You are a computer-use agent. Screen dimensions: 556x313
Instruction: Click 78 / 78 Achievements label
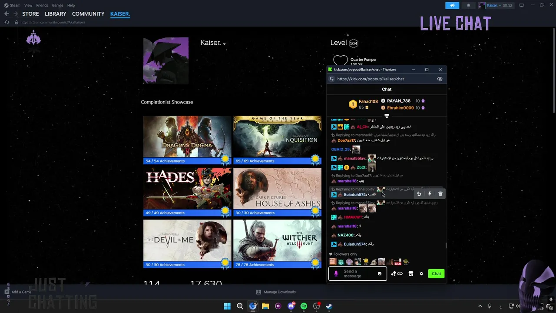coord(255,264)
